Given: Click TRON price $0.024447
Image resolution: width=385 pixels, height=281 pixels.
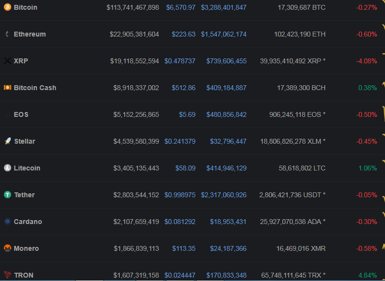Looking at the screenshot, I should [x=180, y=275].
